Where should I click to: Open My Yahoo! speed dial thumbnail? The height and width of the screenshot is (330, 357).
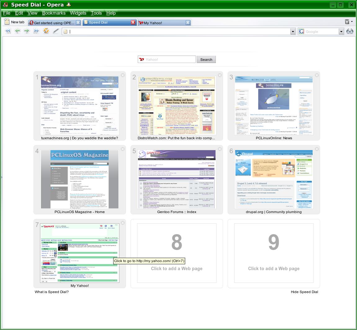(x=80, y=253)
